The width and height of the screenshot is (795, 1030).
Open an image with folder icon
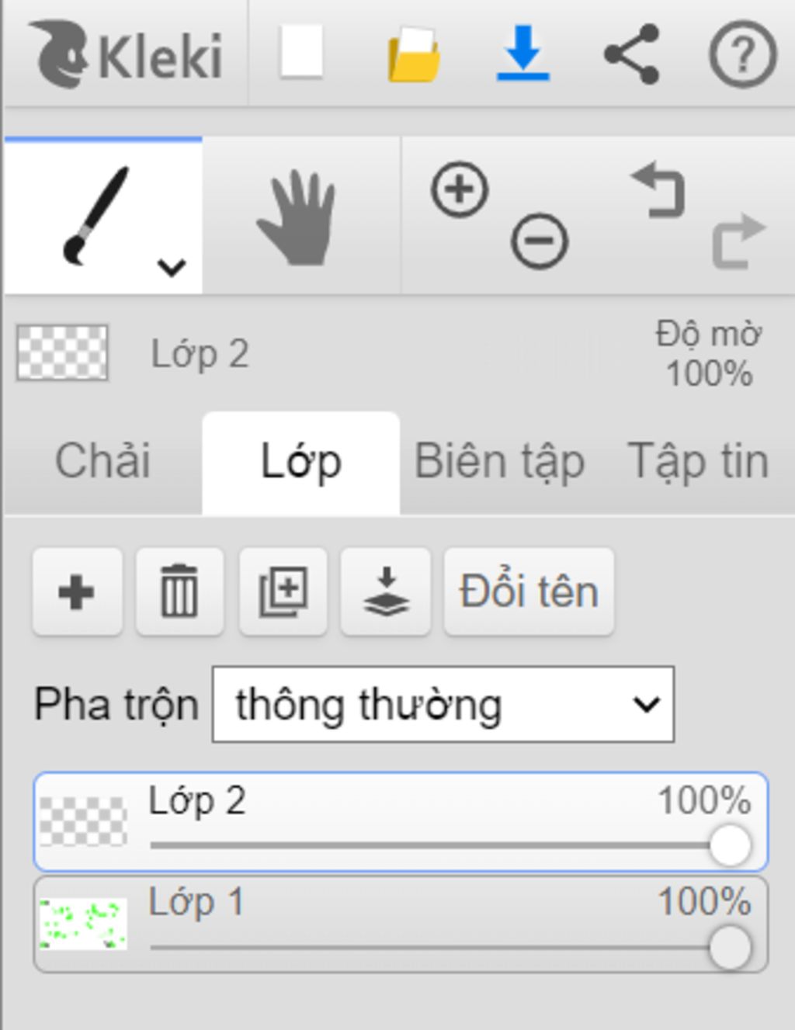click(414, 54)
